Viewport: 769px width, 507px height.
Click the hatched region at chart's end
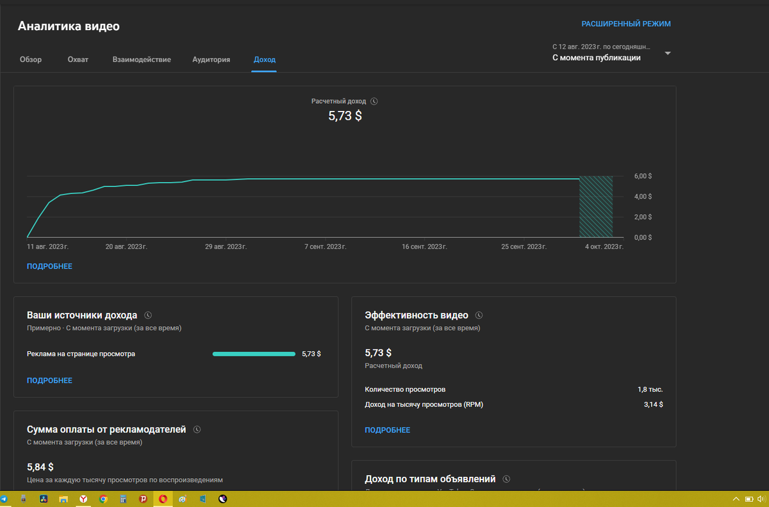pyautogui.click(x=596, y=206)
